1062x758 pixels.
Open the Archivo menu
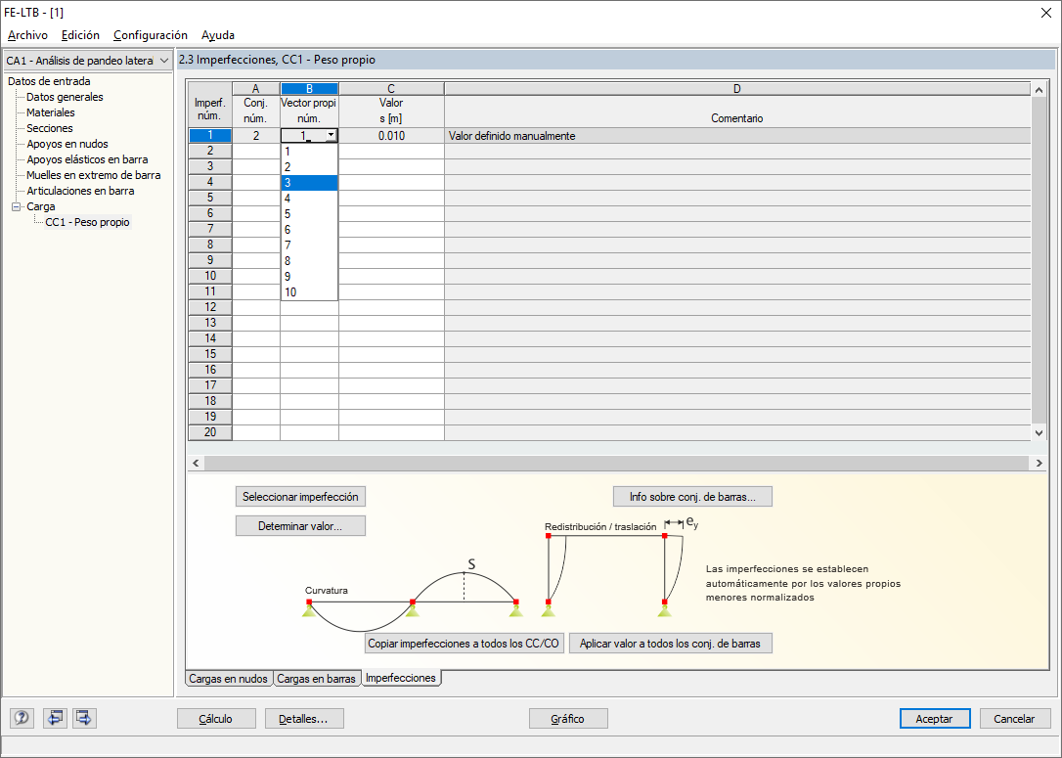(27, 35)
